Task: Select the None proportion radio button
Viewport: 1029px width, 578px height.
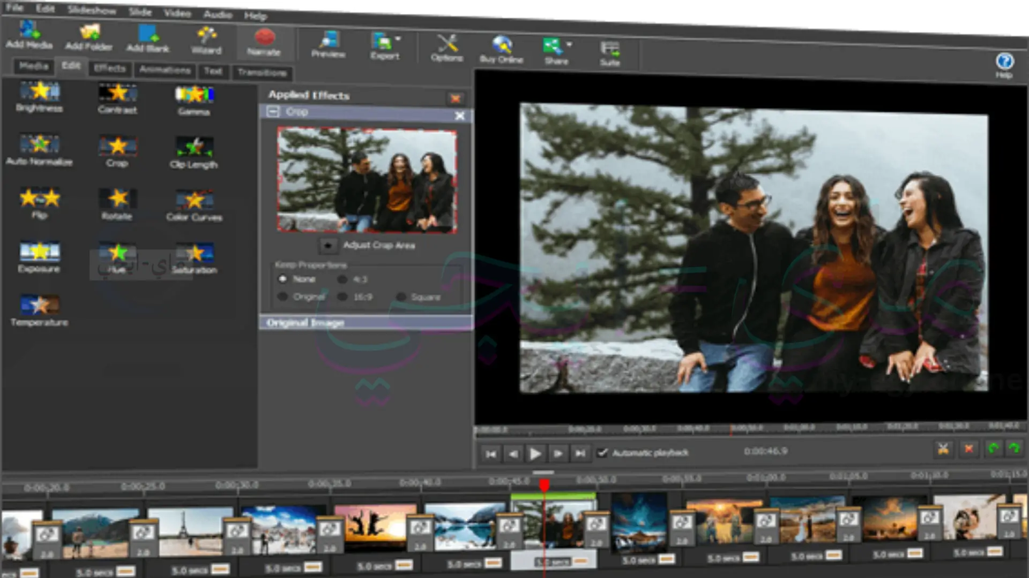Action: tap(283, 279)
